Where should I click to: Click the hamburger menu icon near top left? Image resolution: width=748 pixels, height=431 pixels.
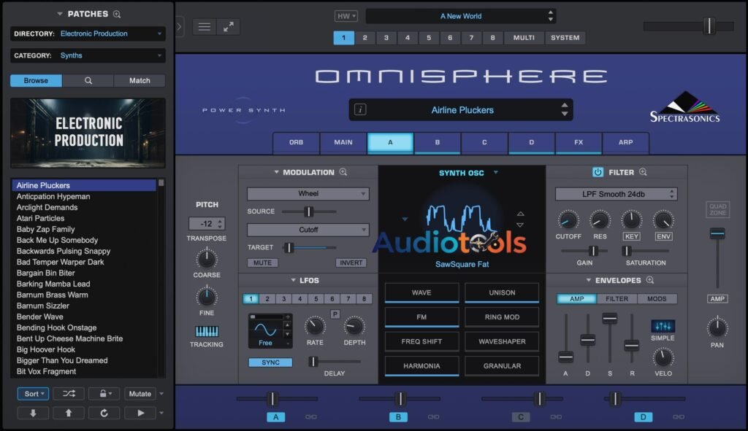pos(205,26)
